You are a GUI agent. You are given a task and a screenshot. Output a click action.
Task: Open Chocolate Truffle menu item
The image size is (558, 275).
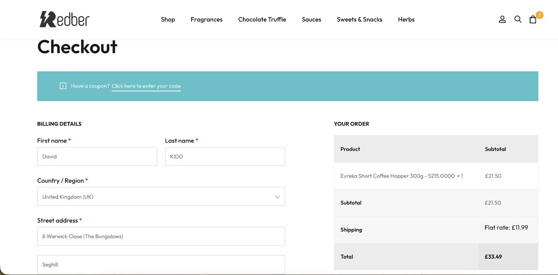click(x=262, y=19)
